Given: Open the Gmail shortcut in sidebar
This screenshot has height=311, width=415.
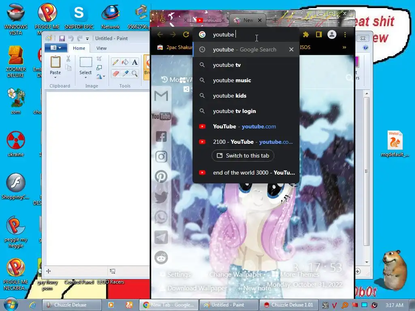Looking at the screenshot, I should tap(161, 96).
